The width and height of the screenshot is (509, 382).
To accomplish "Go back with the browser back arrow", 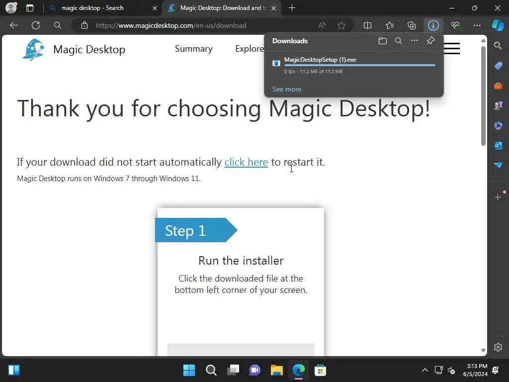I will click(x=13, y=25).
